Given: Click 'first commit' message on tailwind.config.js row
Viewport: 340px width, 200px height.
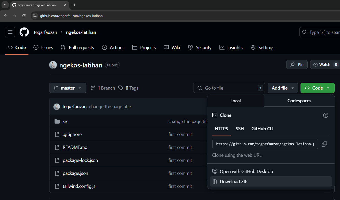Looking at the screenshot, I should (x=180, y=186).
